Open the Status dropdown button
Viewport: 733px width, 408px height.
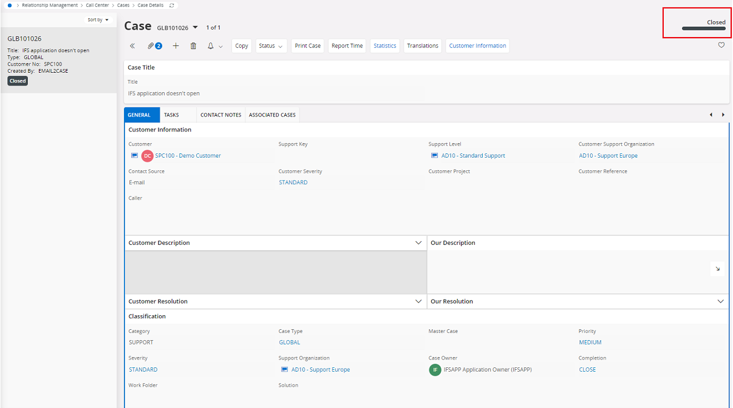coord(271,46)
